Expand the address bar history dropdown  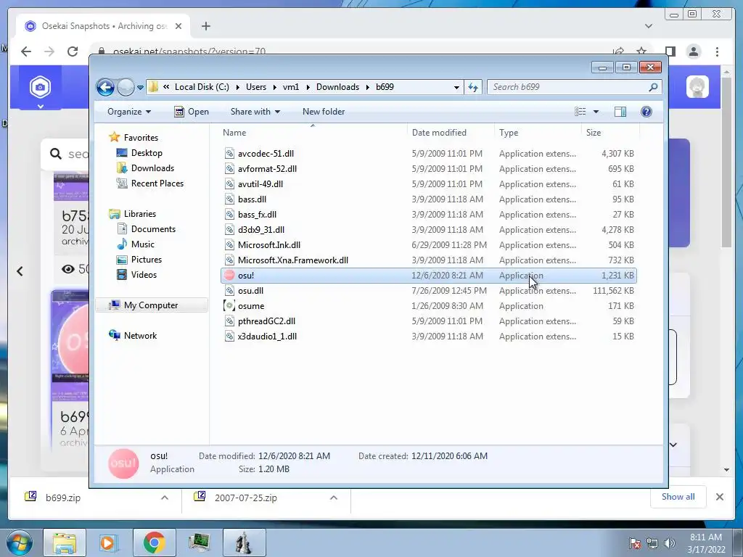(456, 87)
